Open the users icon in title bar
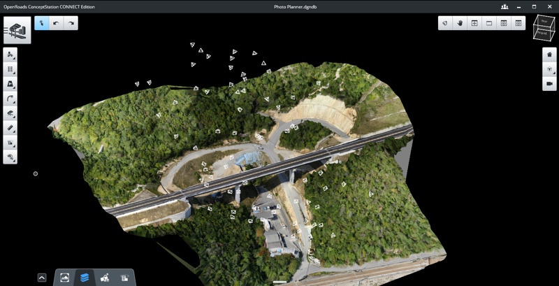The image size is (559, 286). click(504, 7)
